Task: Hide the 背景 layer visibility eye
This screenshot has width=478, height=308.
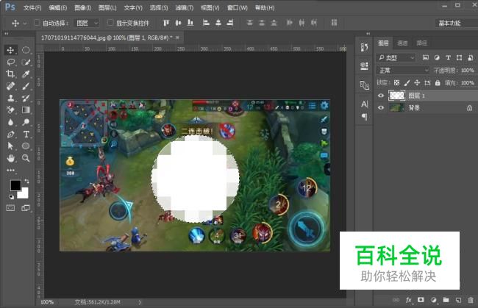Action: coord(381,107)
